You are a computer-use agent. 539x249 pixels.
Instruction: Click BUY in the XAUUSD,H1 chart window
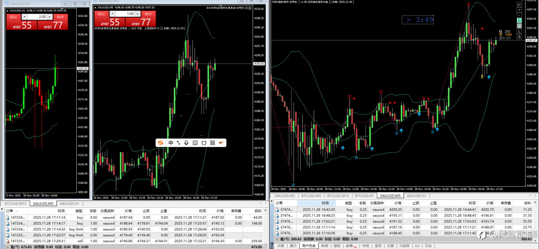[x=61, y=17]
